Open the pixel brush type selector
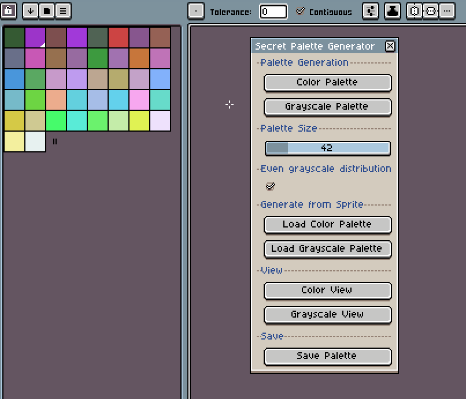Viewport: 466px width, 399px height. [x=196, y=12]
